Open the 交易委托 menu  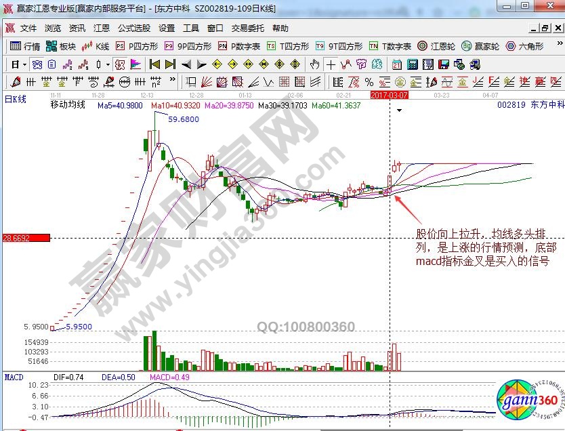tap(248, 28)
